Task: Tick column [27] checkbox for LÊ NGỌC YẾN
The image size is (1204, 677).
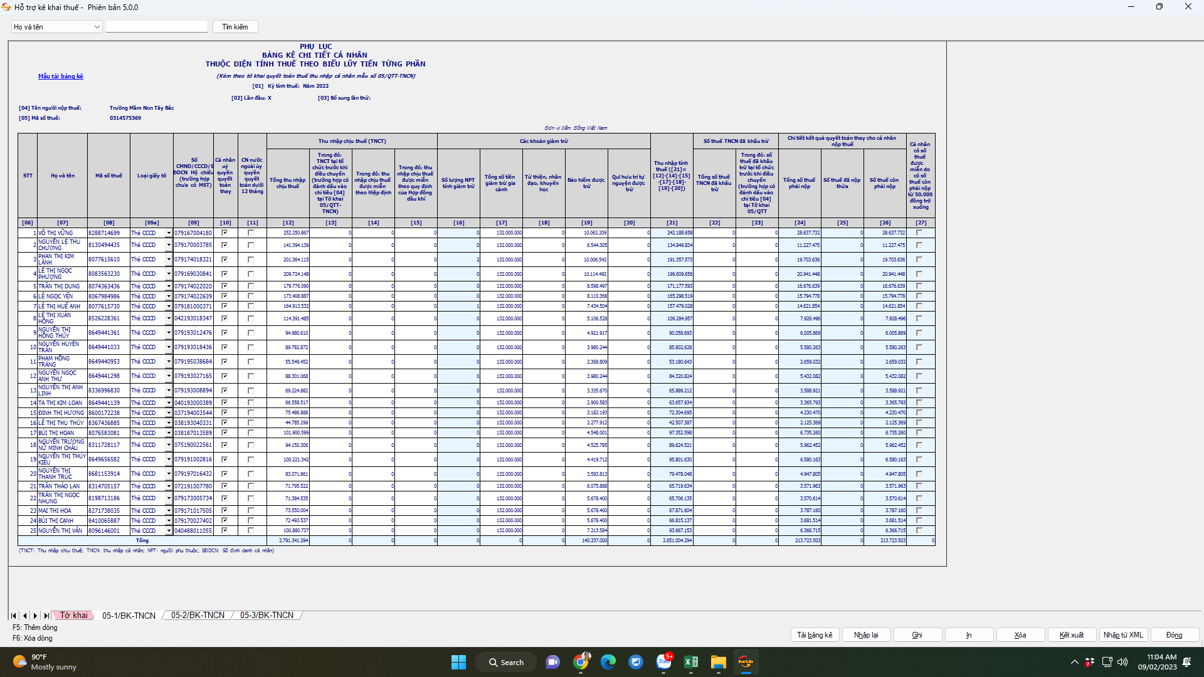Action: pyautogui.click(x=919, y=296)
